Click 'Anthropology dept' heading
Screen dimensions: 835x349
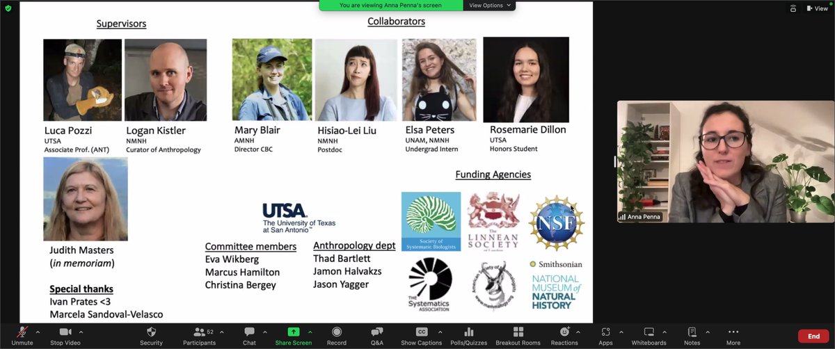pyautogui.click(x=354, y=245)
